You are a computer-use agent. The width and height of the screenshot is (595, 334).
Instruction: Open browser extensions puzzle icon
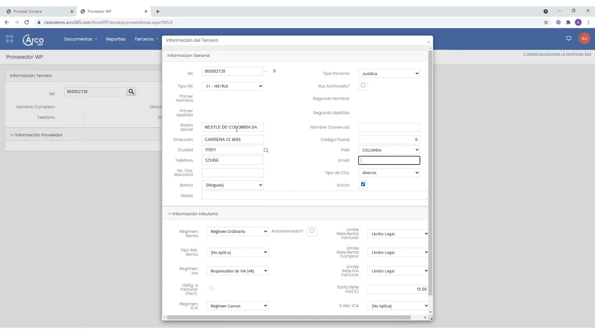tap(568, 22)
